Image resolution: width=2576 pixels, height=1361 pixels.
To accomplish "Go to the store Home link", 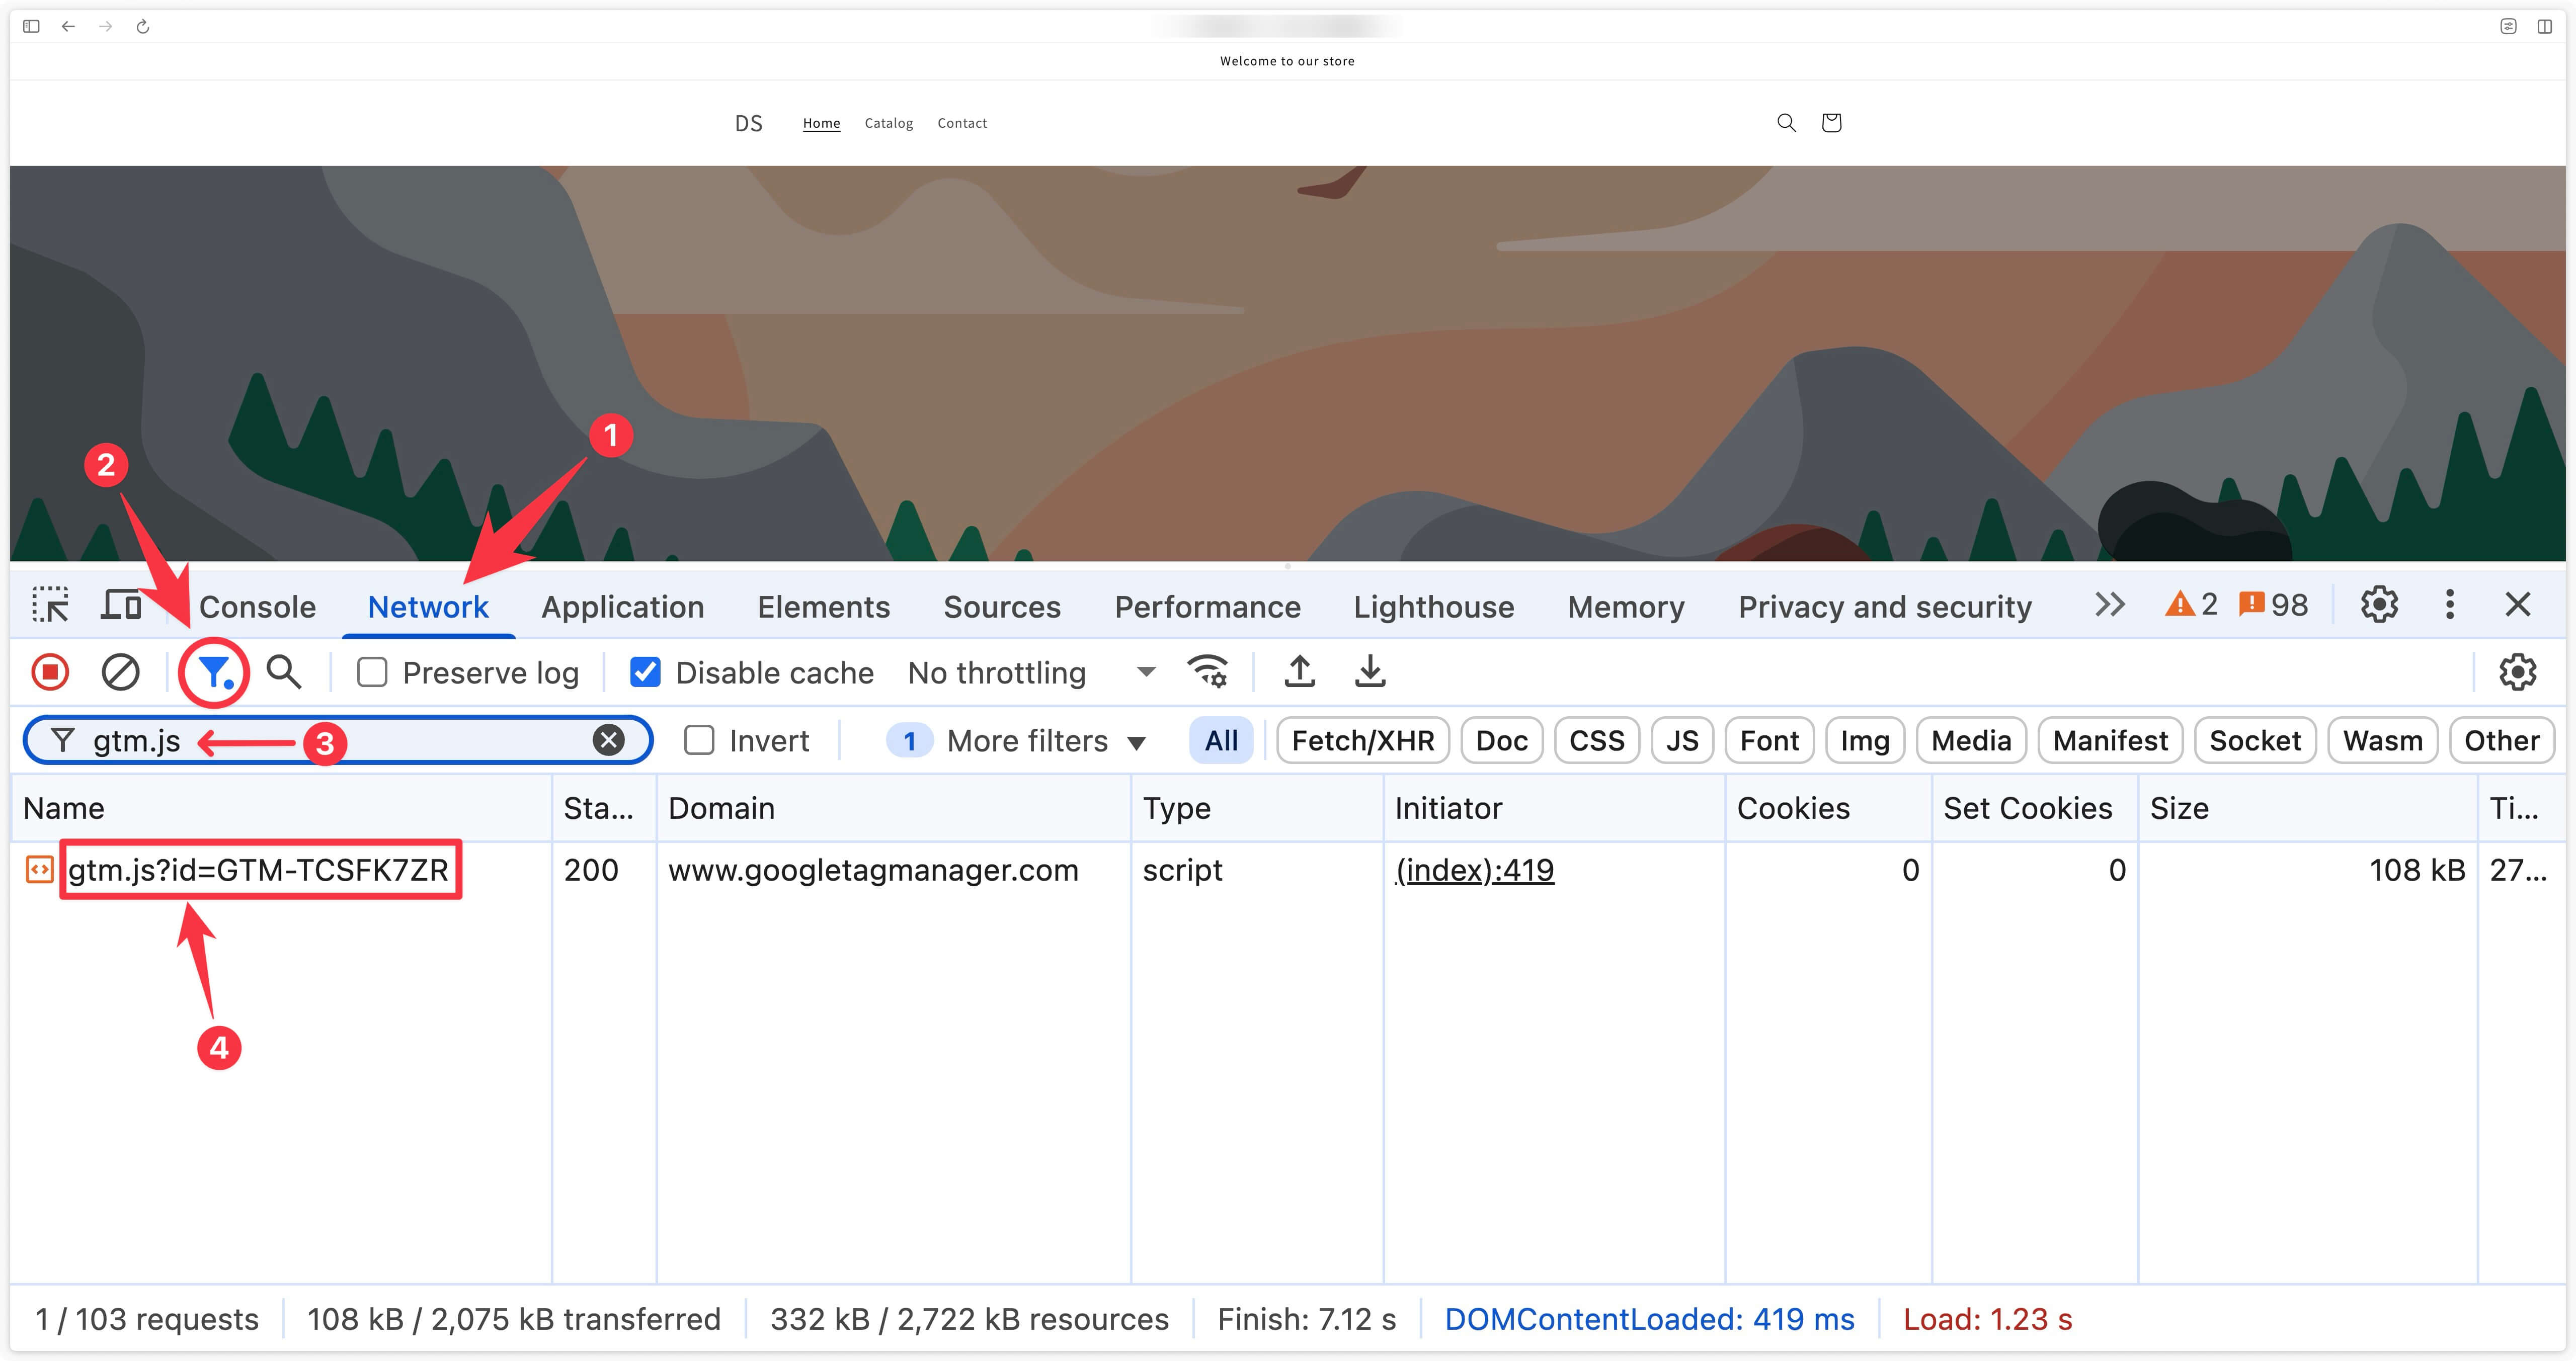I will [821, 123].
